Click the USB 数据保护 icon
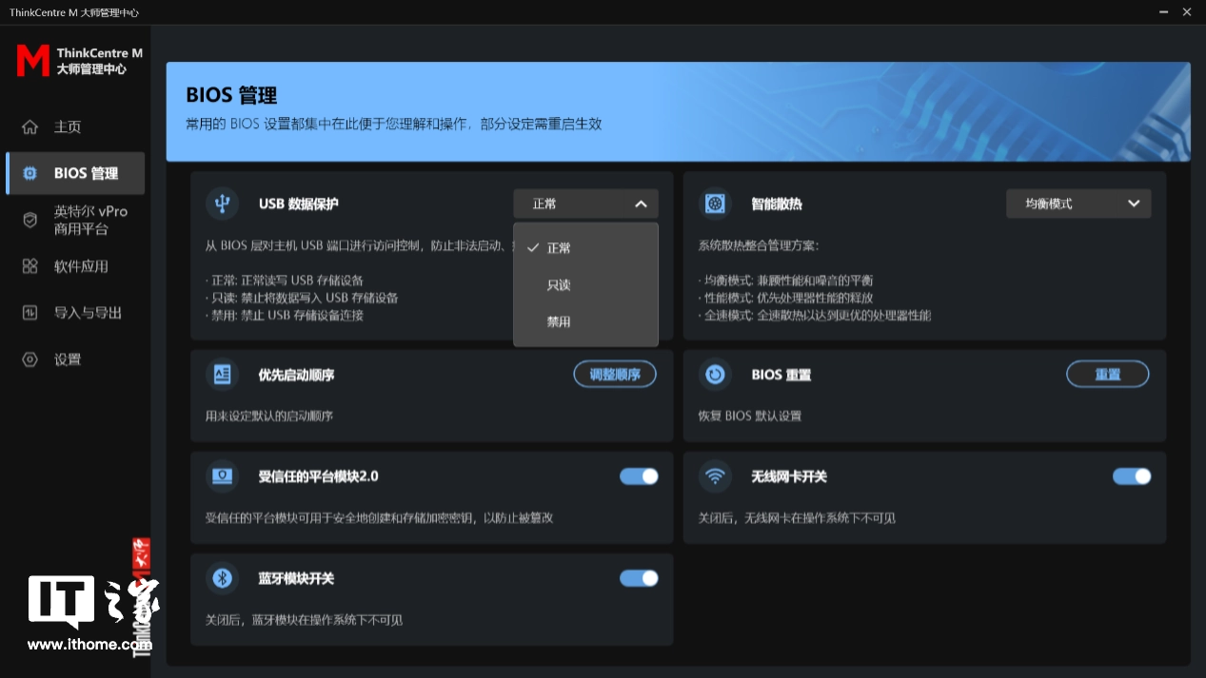The height and width of the screenshot is (678, 1206). [223, 203]
